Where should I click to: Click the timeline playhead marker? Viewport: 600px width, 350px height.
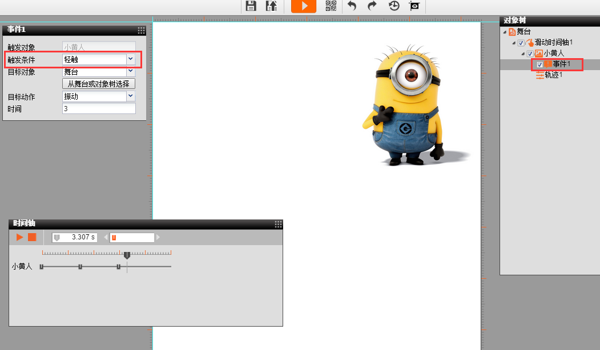pyautogui.click(x=127, y=255)
